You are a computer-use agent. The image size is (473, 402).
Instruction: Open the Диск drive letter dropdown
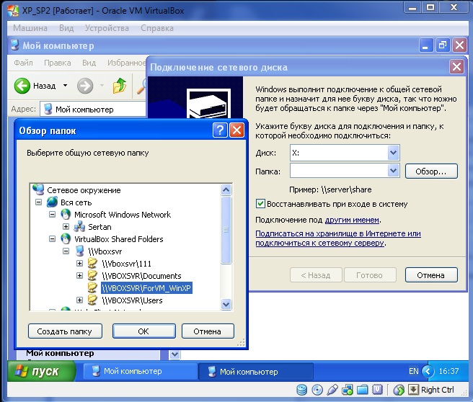[x=393, y=153]
